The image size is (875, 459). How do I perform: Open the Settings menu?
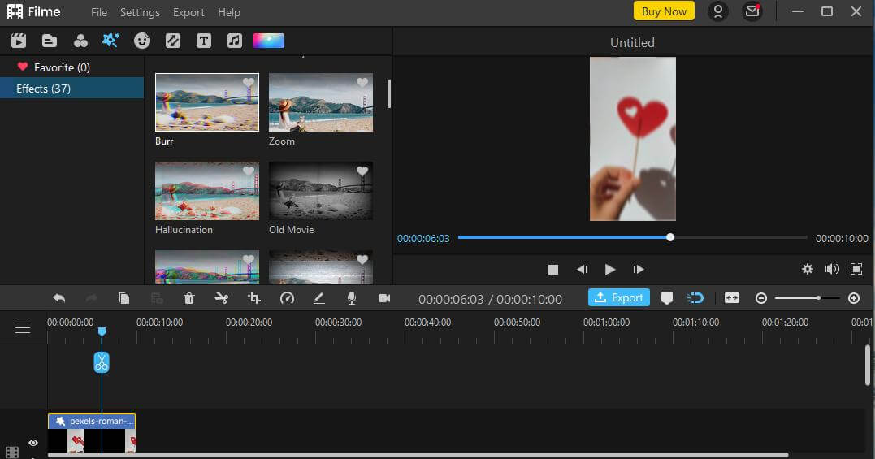(x=140, y=12)
